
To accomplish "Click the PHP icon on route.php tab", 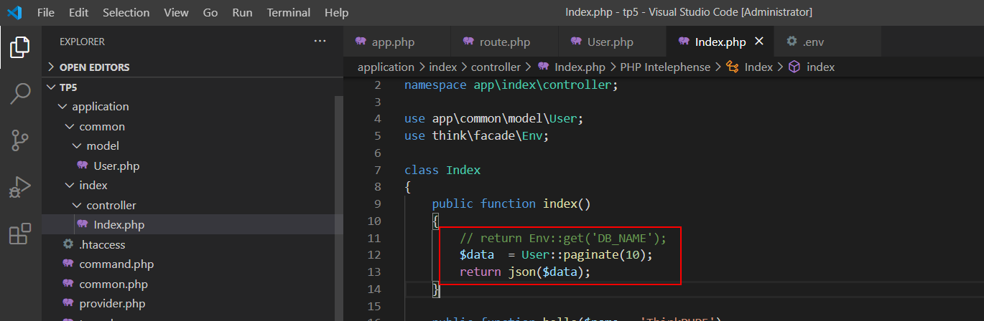I will pos(468,42).
